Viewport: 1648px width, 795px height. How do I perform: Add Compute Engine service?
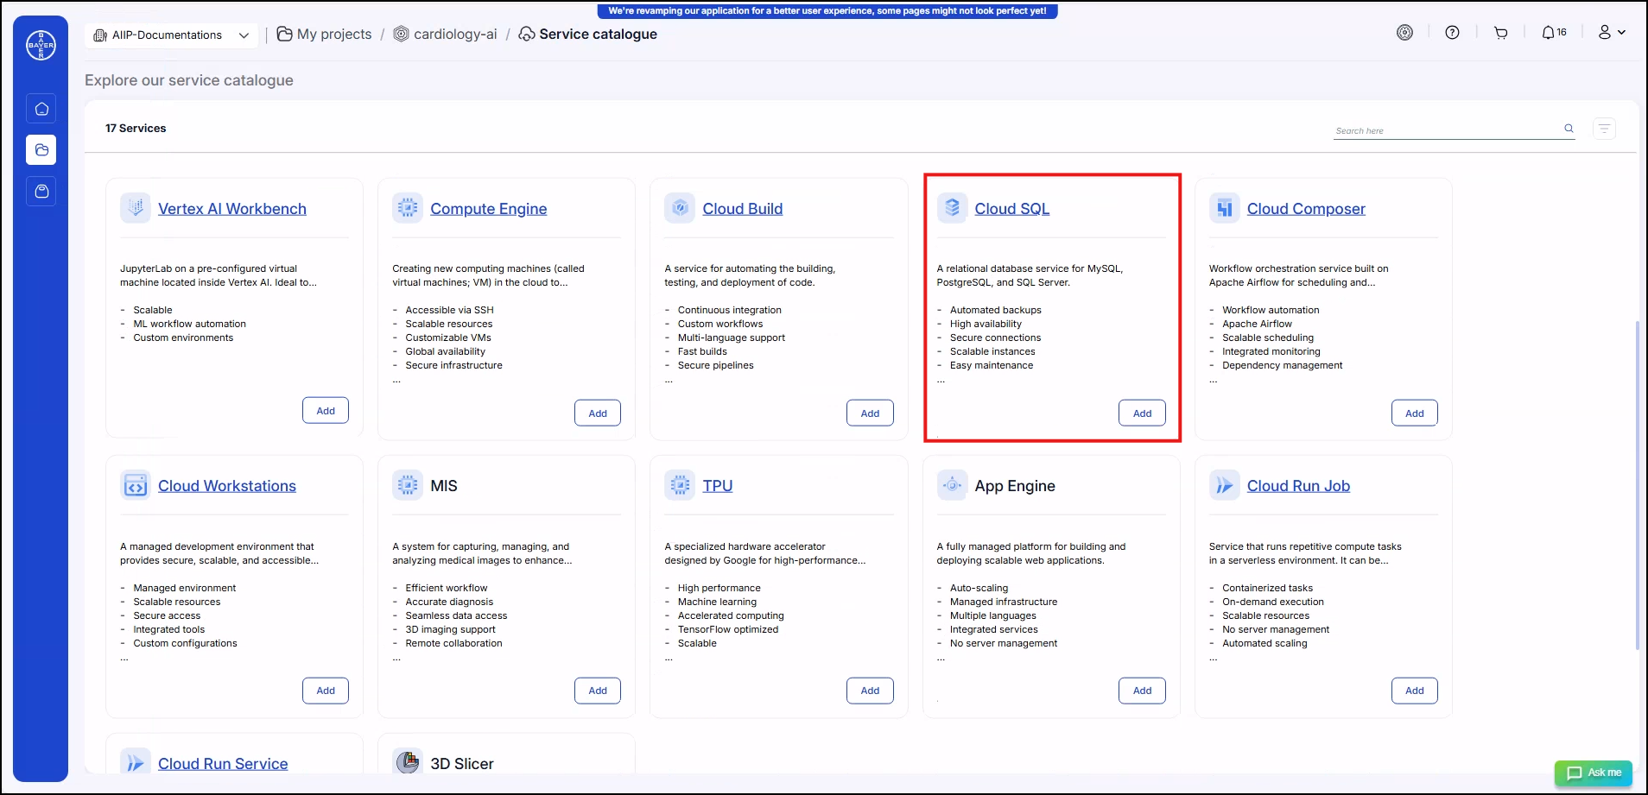coord(598,413)
